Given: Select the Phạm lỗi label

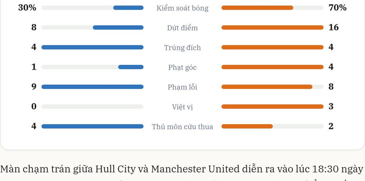Looking at the screenshot, I should [182, 87].
